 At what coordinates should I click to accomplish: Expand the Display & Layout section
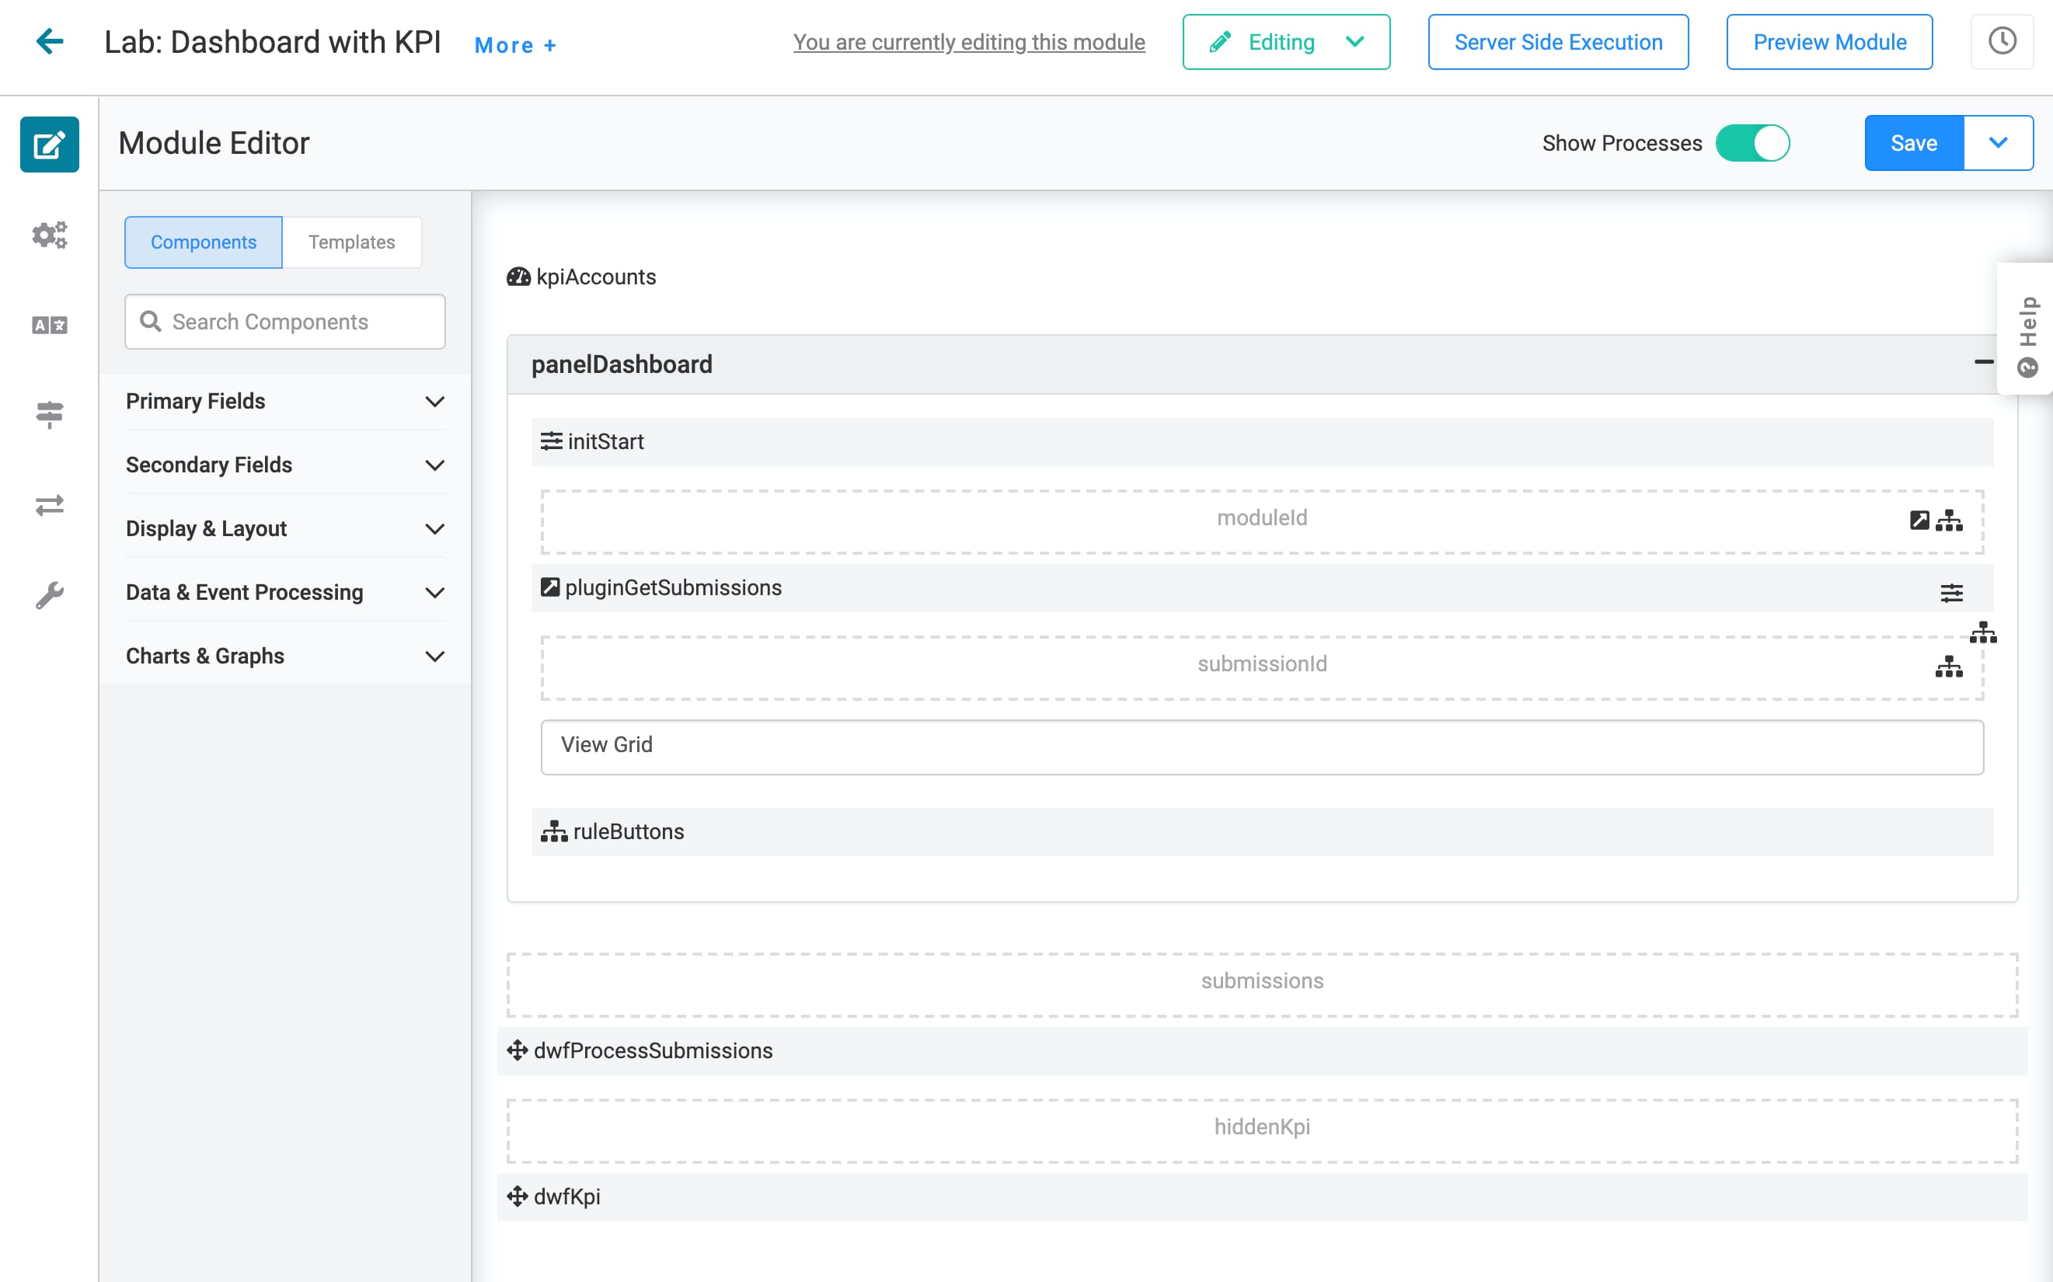285,528
